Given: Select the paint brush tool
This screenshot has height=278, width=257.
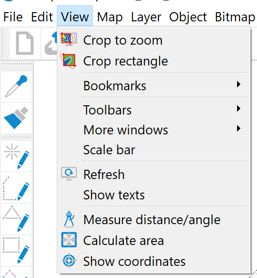Looking at the screenshot, I should [x=17, y=118].
